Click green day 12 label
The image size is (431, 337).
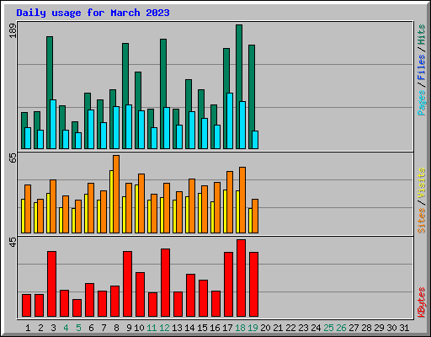[164, 328]
